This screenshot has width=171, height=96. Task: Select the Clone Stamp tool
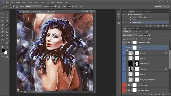pos(2,29)
